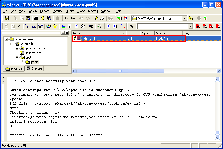The width and height of the screenshot is (223, 149).
Task: Collapse the test folder tree node
Action: 17,57
